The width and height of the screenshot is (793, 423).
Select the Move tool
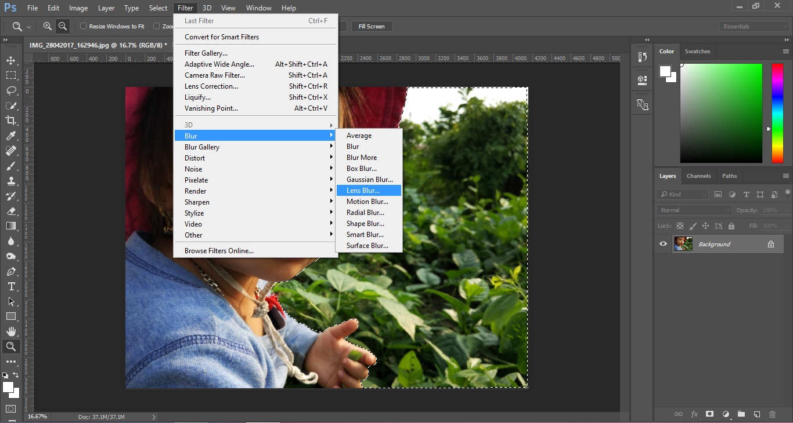(11, 61)
